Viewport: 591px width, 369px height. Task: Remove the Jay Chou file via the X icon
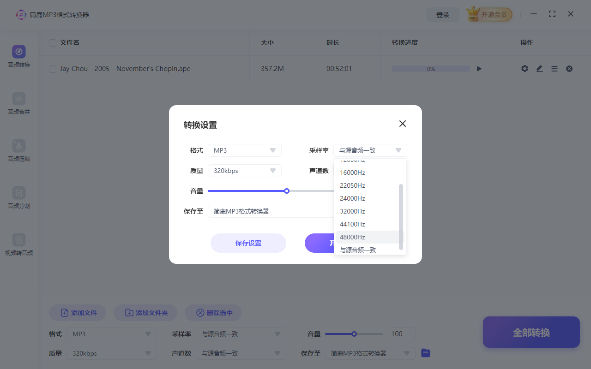pyautogui.click(x=569, y=68)
